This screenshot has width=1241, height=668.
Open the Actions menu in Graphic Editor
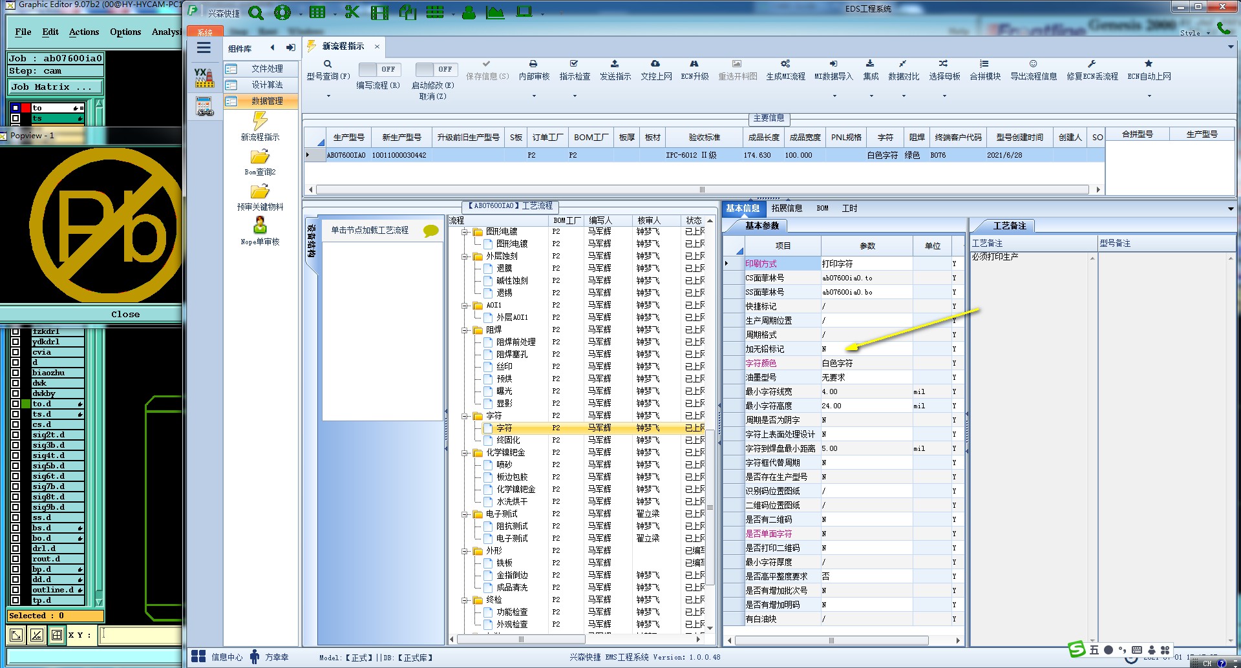click(84, 32)
